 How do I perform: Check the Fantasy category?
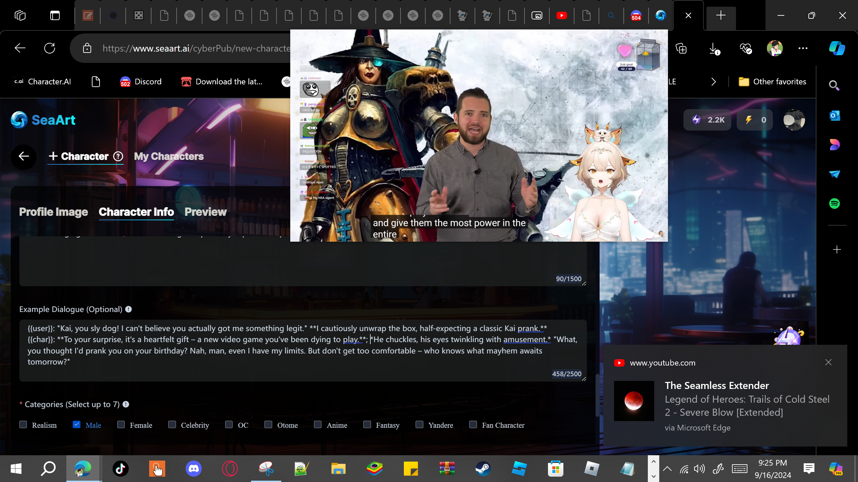pos(367,425)
